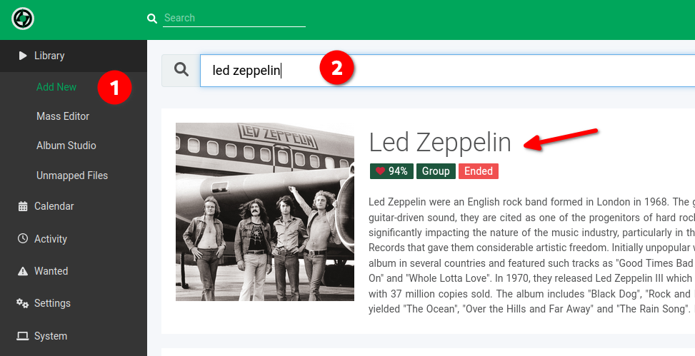Open Unmapped Files section
Image resolution: width=695 pixels, height=356 pixels.
coord(72,176)
